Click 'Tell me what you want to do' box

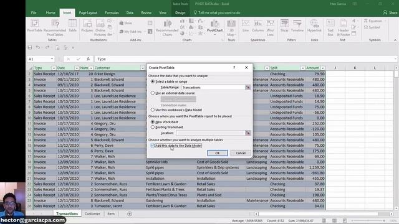pyautogui.click(x=217, y=12)
